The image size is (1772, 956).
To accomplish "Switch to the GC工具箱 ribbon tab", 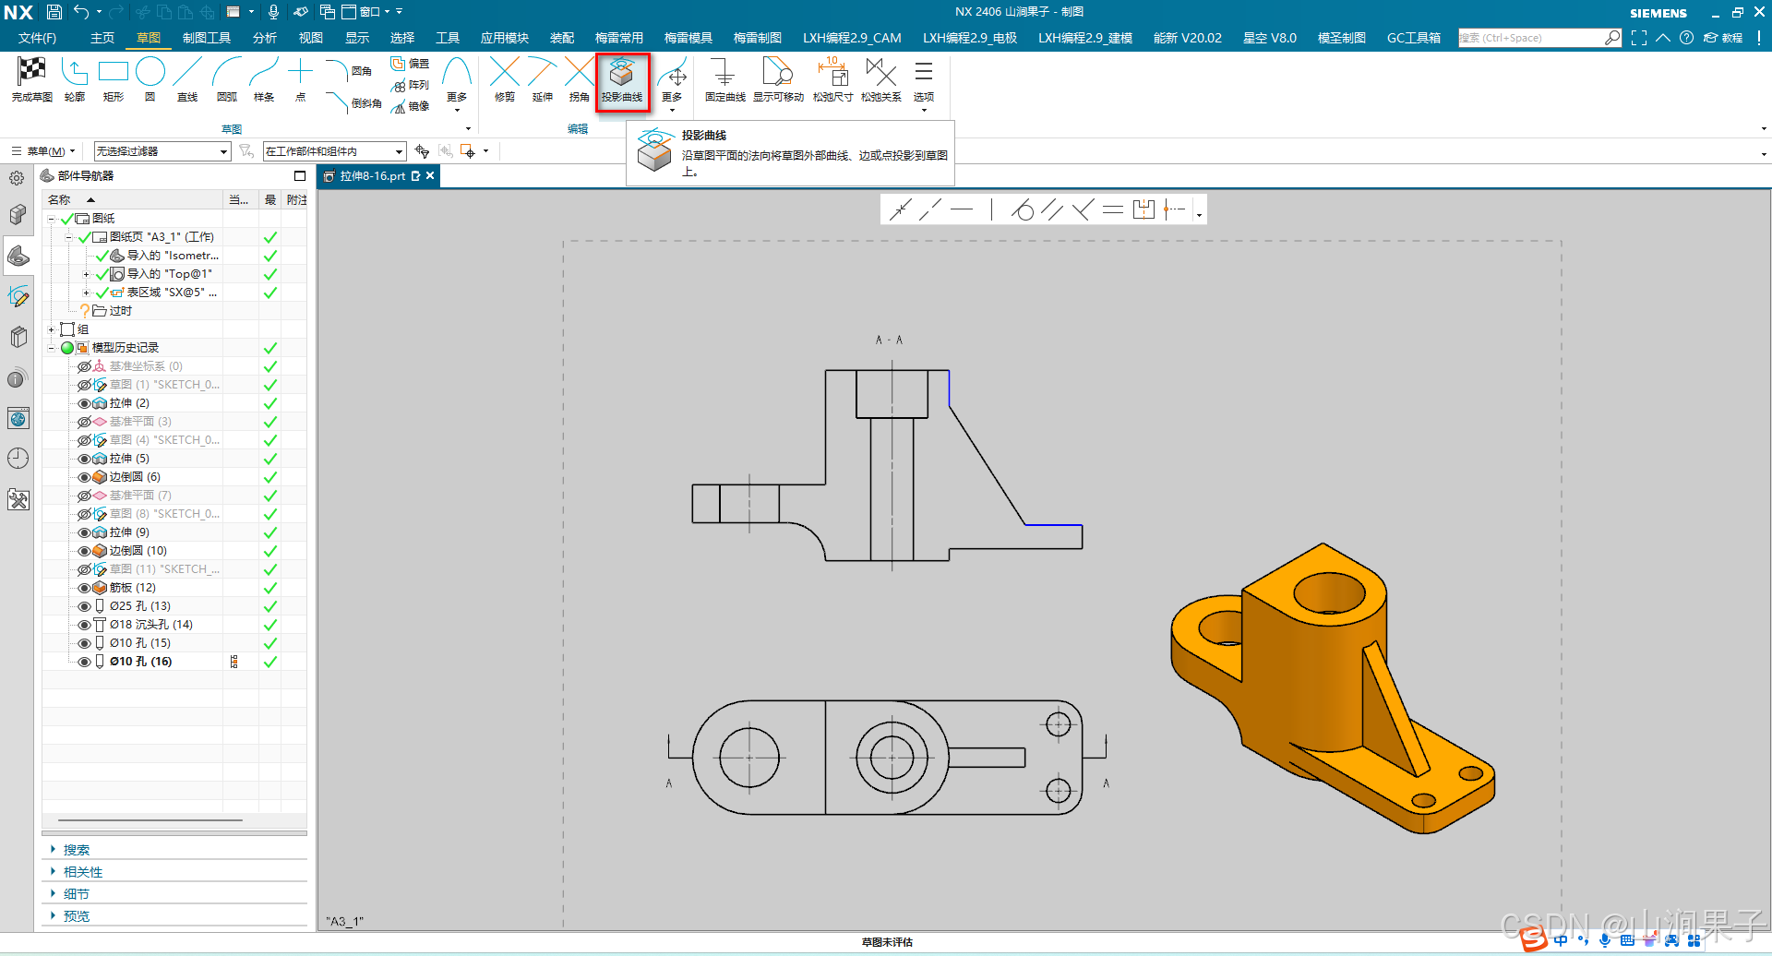I will point(1414,38).
